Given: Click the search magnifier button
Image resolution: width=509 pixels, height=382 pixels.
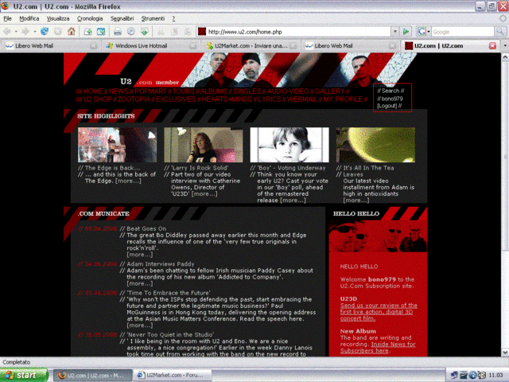Looking at the screenshot, I should 500,32.
